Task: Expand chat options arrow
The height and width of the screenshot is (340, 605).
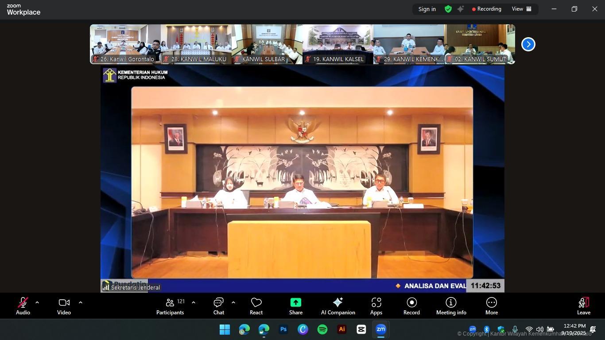Action: (x=233, y=302)
